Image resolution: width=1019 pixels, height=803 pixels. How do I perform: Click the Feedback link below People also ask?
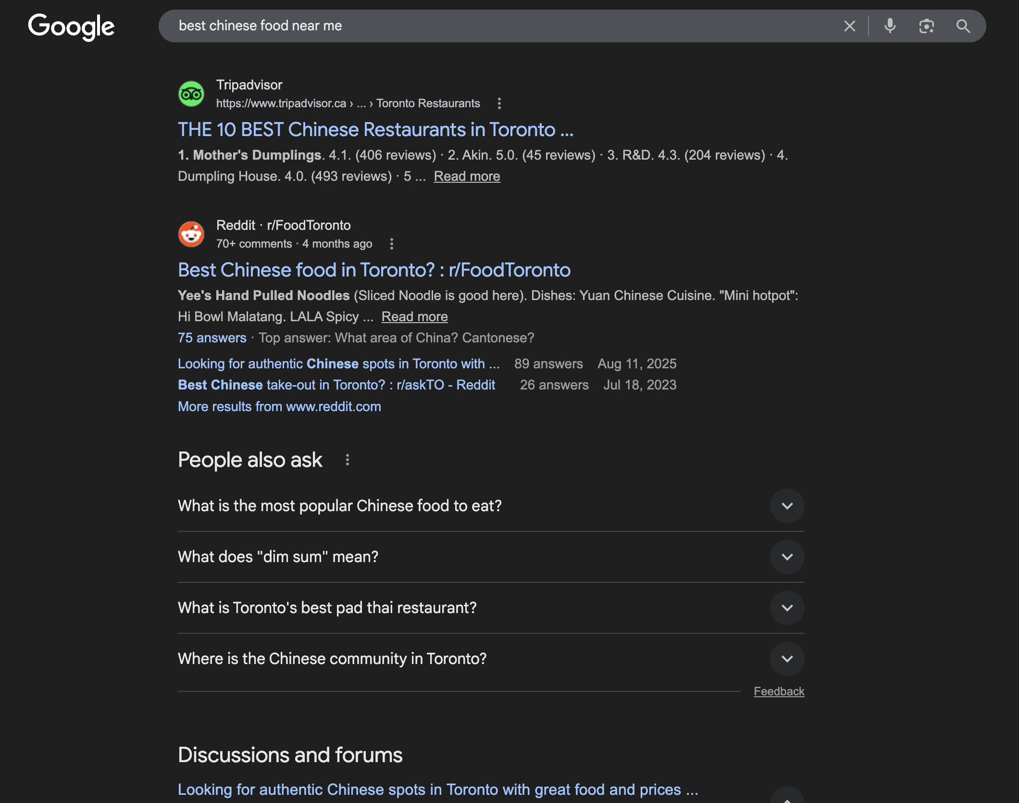click(779, 691)
